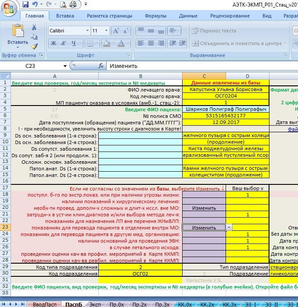This screenshot has width=298, height=307.
Task: Expand merge options next to Объединить
Action: coord(285,43)
